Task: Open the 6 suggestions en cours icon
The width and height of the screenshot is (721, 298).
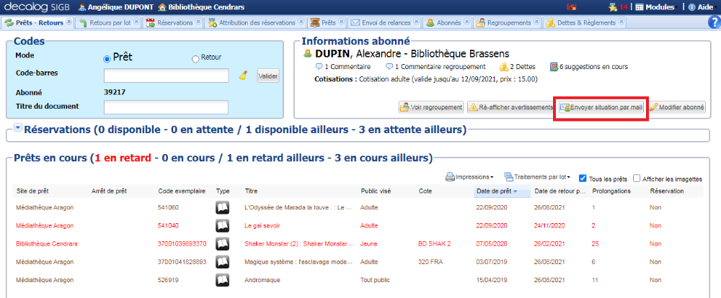Action: click(x=554, y=67)
